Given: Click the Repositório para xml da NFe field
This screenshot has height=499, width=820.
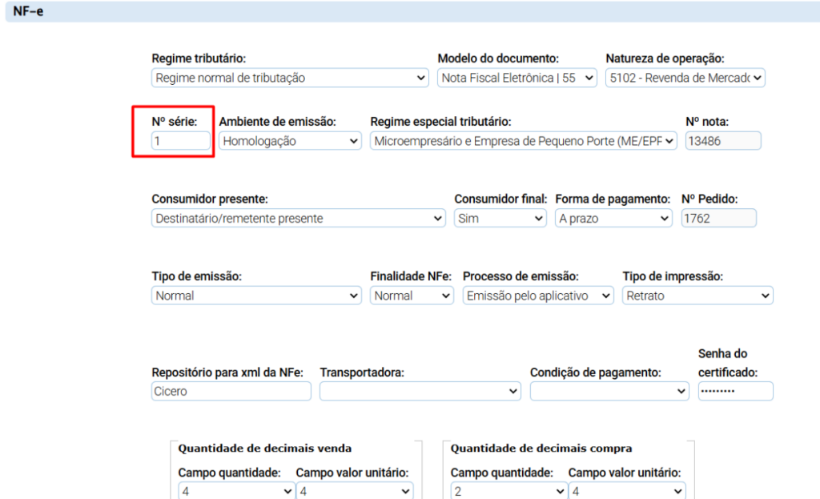Looking at the screenshot, I should [231, 391].
